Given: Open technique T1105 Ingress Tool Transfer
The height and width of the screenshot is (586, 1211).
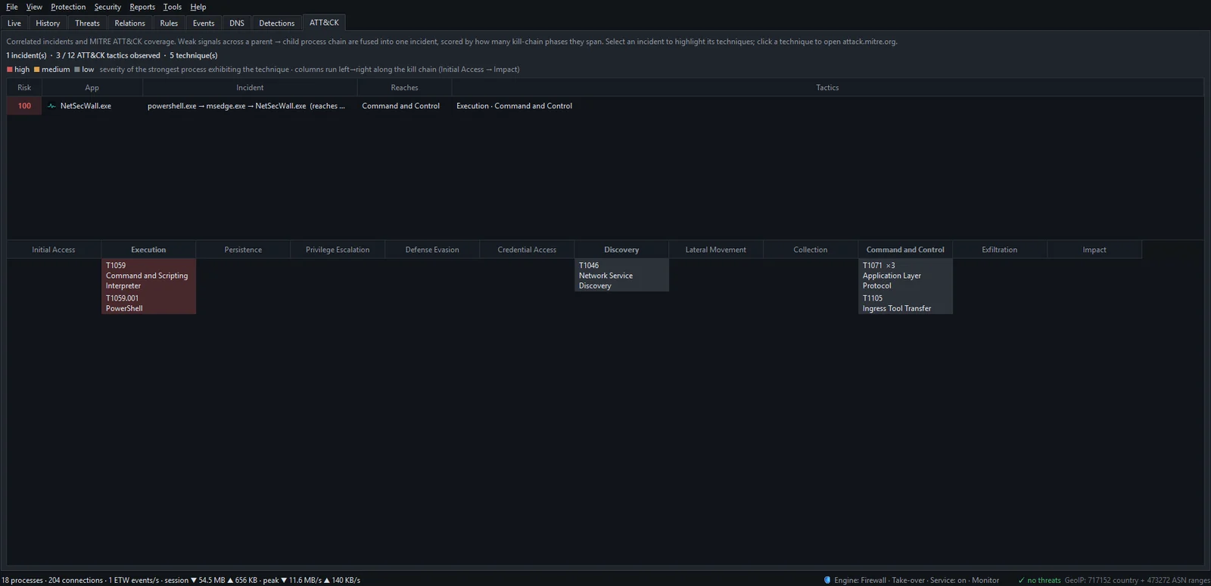Looking at the screenshot, I should coord(905,303).
